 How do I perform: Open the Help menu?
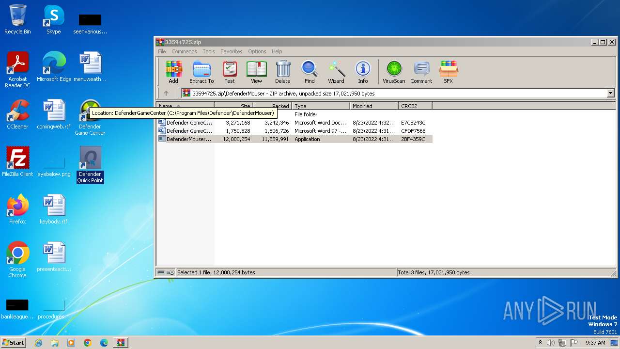point(277,51)
